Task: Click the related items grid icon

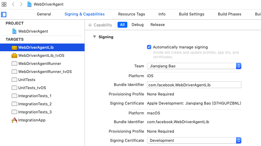Action: [4, 4]
